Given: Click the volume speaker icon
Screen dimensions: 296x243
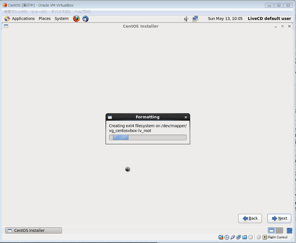Looking at the screenshot, I should click(x=186, y=18).
